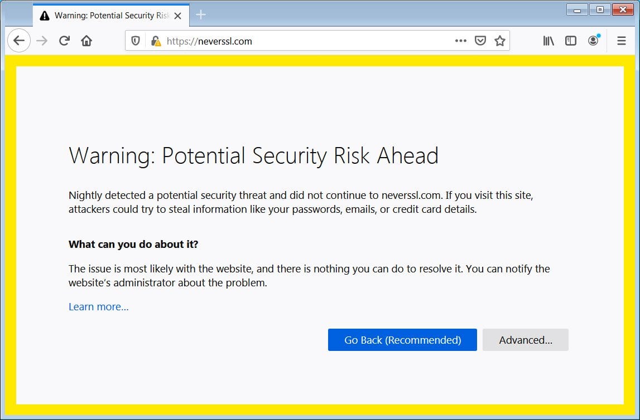The height and width of the screenshot is (420, 640).
Task: Click the padlock warning site info icon
Action: pos(156,41)
